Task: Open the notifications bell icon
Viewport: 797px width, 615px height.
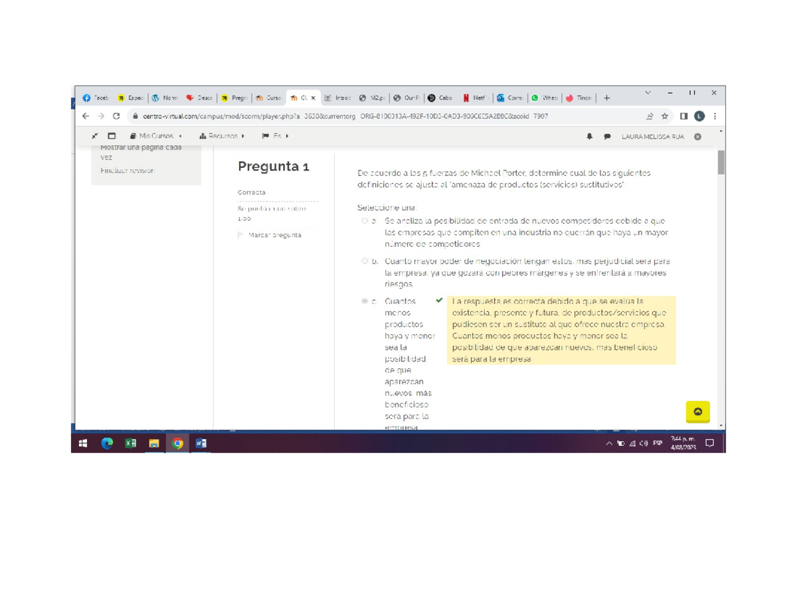Action: click(x=590, y=135)
